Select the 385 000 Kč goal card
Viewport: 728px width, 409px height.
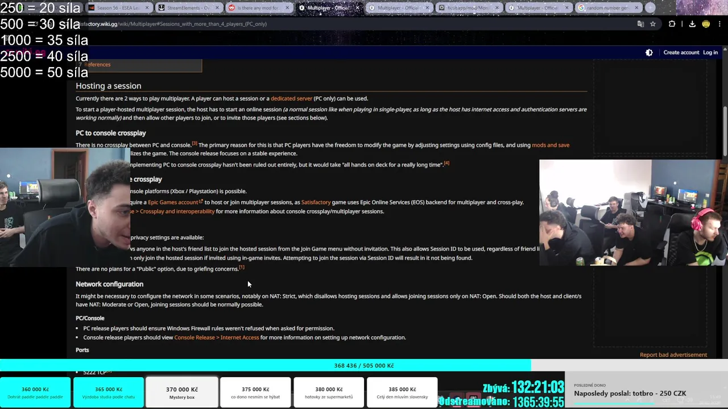[x=402, y=392]
